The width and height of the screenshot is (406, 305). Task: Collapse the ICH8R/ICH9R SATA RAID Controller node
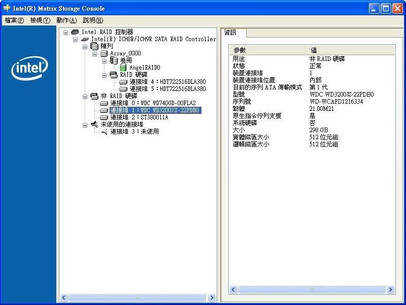[x=75, y=40]
